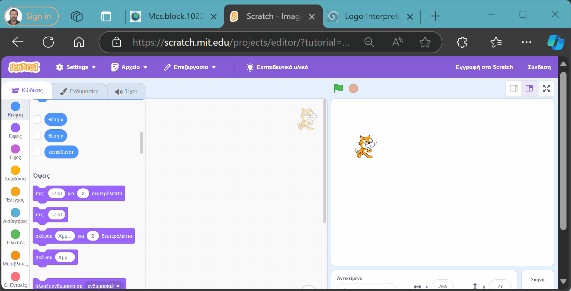Open Εκπαιδευτικό υλικό tutorials
This screenshot has width=571, height=291.
pos(277,67)
